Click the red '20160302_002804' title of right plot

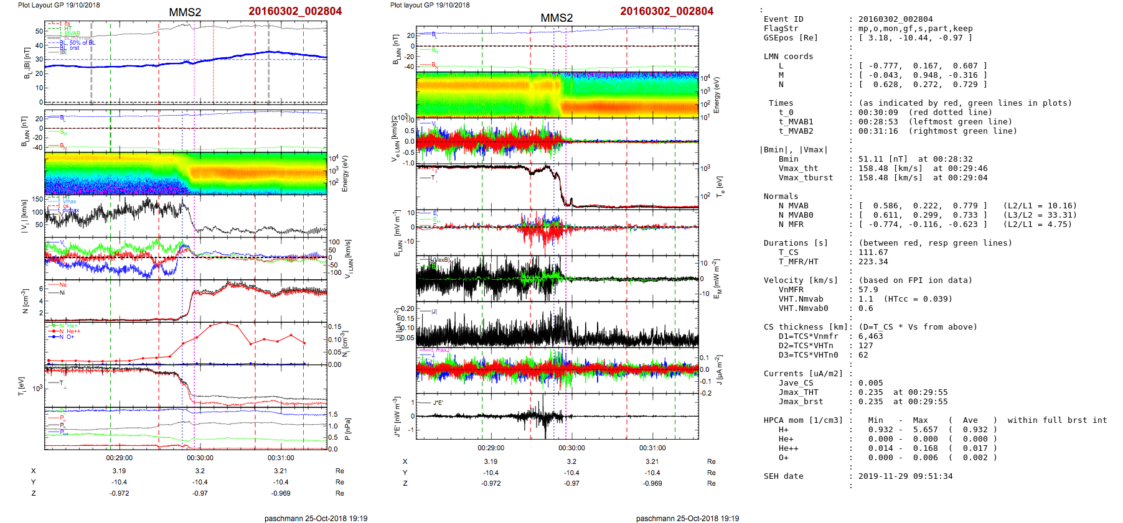pyautogui.click(x=667, y=11)
